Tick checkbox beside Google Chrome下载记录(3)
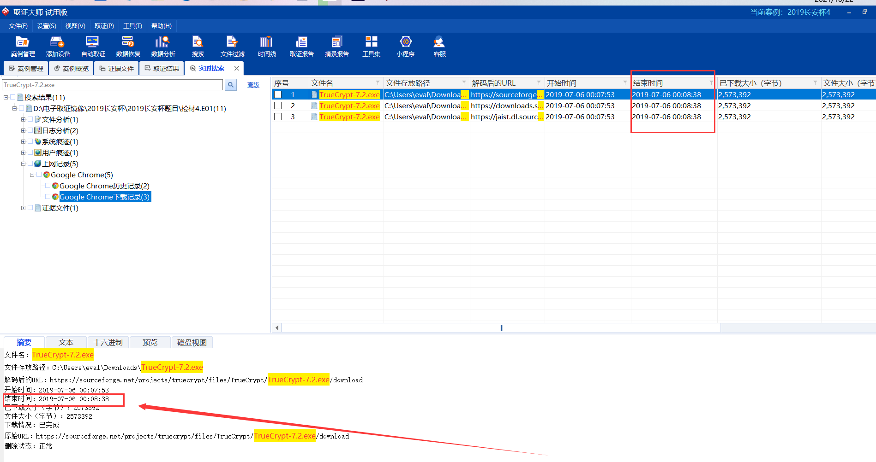 point(48,197)
